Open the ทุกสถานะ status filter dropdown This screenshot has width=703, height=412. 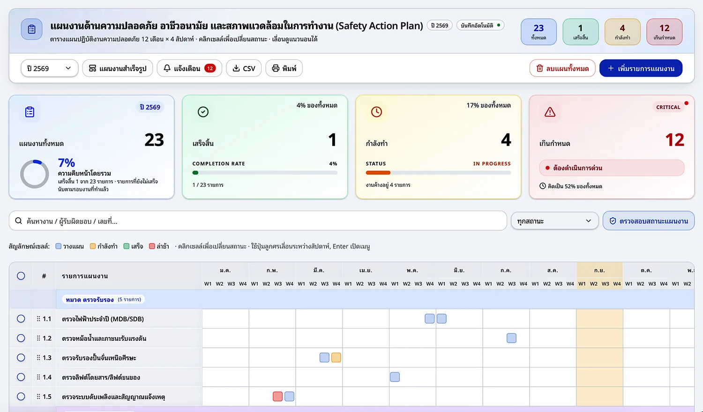[x=555, y=221]
